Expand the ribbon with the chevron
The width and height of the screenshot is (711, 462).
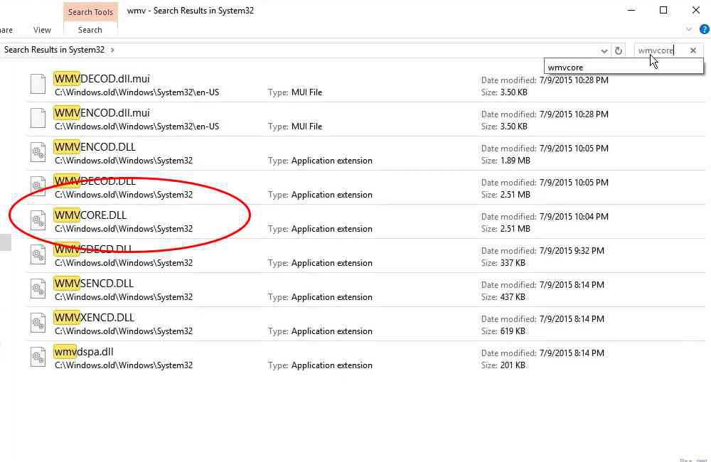point(689,29)
